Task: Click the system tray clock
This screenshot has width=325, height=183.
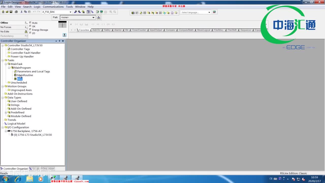Action: [x=314, y=179]
